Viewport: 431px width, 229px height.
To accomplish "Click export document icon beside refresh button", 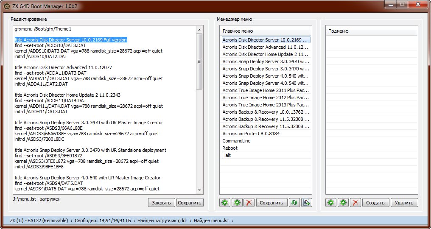I will coord(306,203).
